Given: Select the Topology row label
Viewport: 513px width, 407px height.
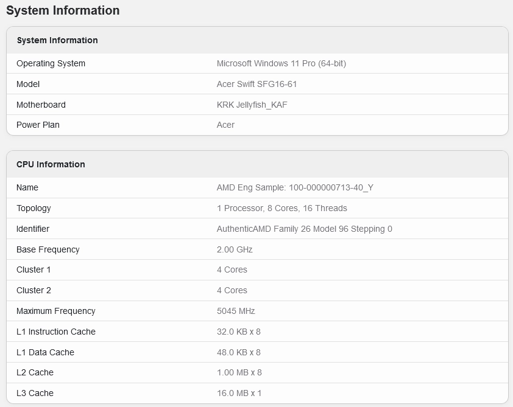Looking at the screenshot, I should [34, 208].
